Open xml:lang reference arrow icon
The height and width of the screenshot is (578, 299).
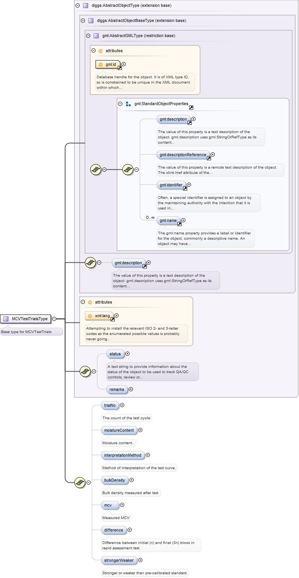click(113, 319)
